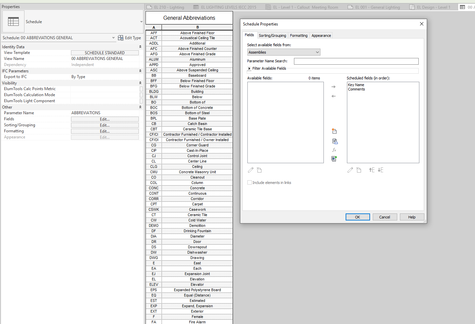Click Edit button for Fields property
Screen dimensions: 475x324
click(x=105, y=119)
